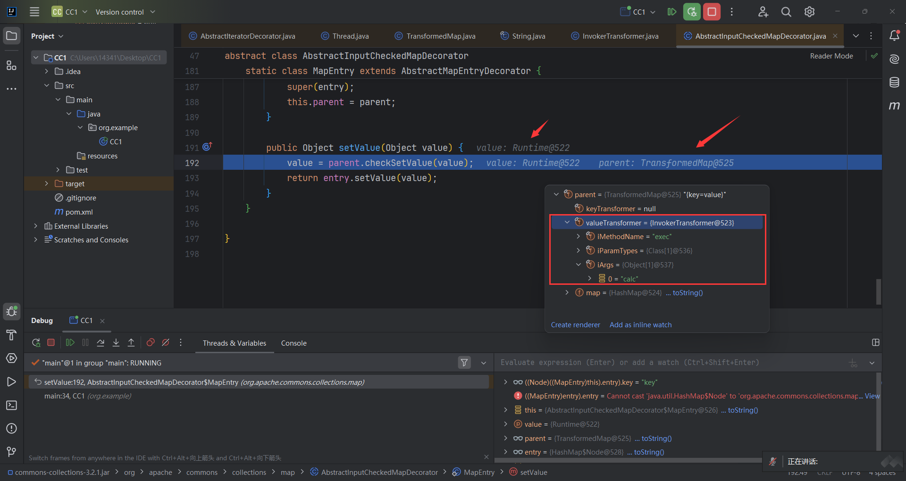Click MapEntry breadcrumb in status bar
Screen dimensions: 906x481
474,472
